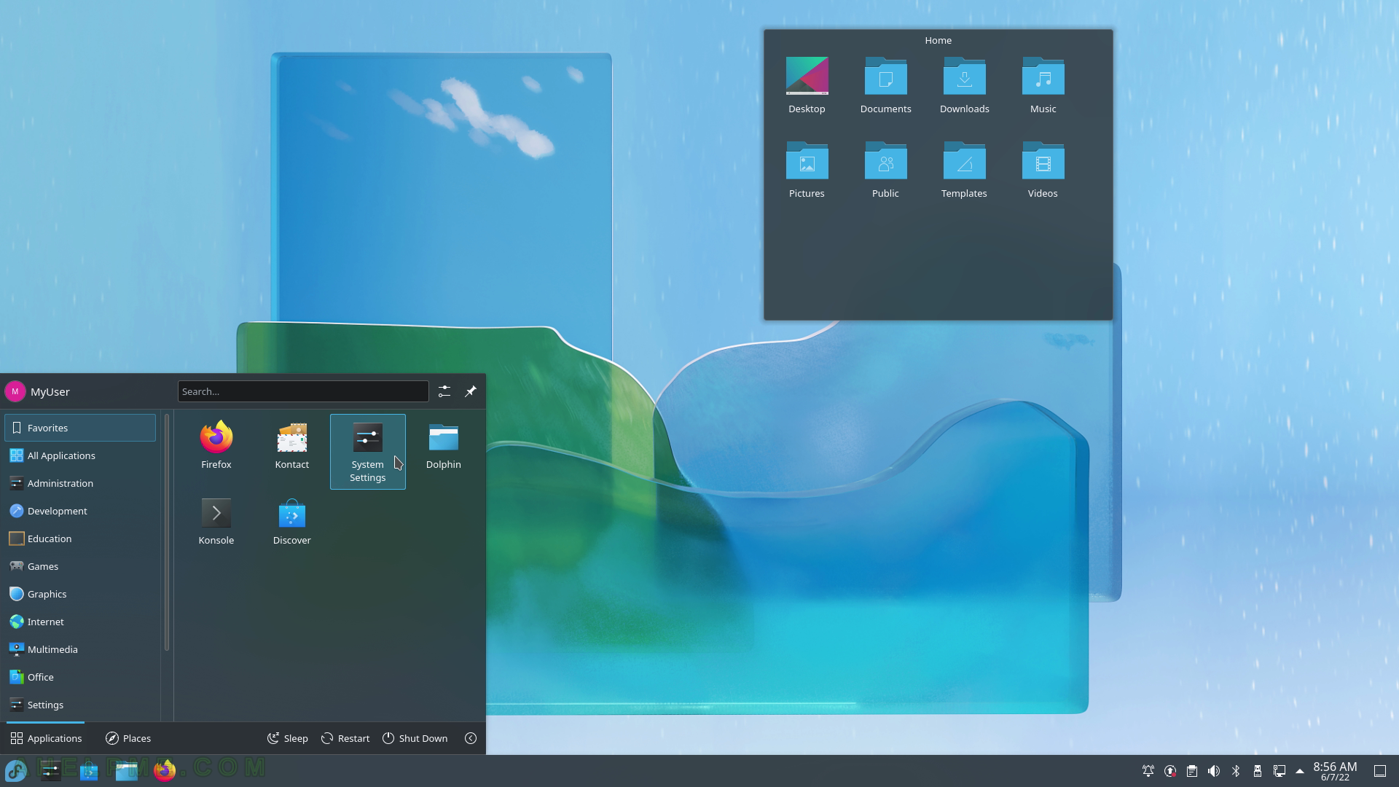This screenshot has height=787, width=1399.
Task: Launch Dolphin file manager
Action: (x=443, y=445)
